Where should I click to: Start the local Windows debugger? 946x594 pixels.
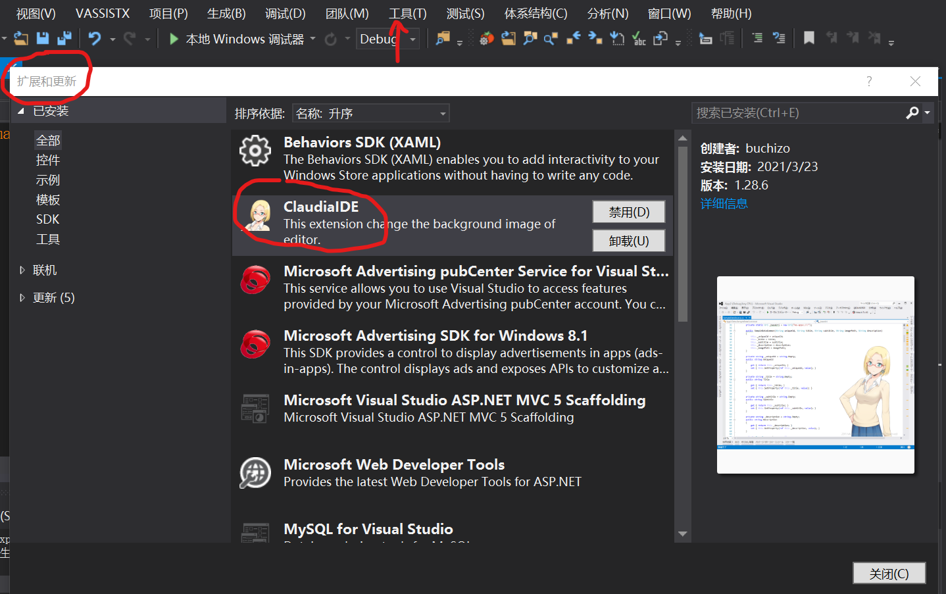(237, 39)
